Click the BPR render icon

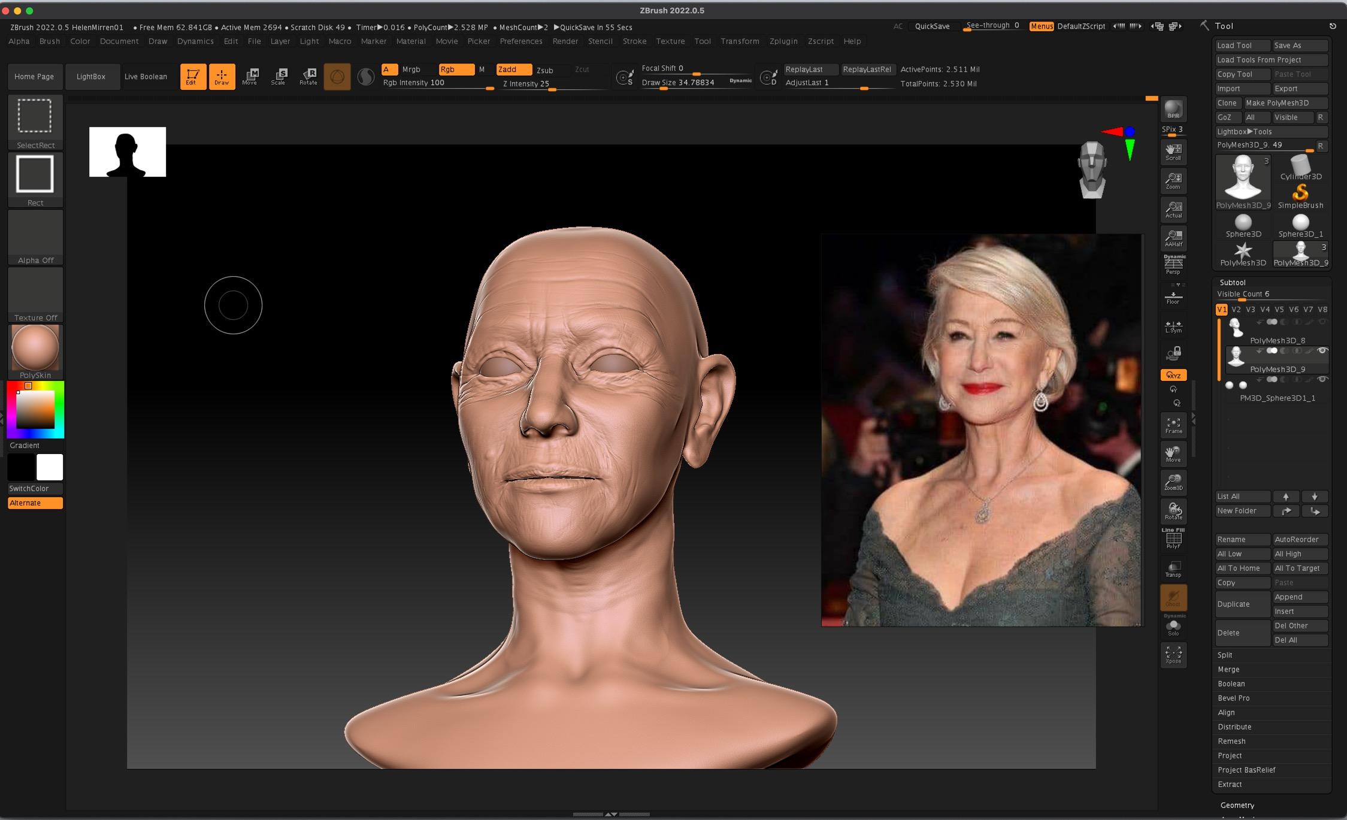(1173, 109)
